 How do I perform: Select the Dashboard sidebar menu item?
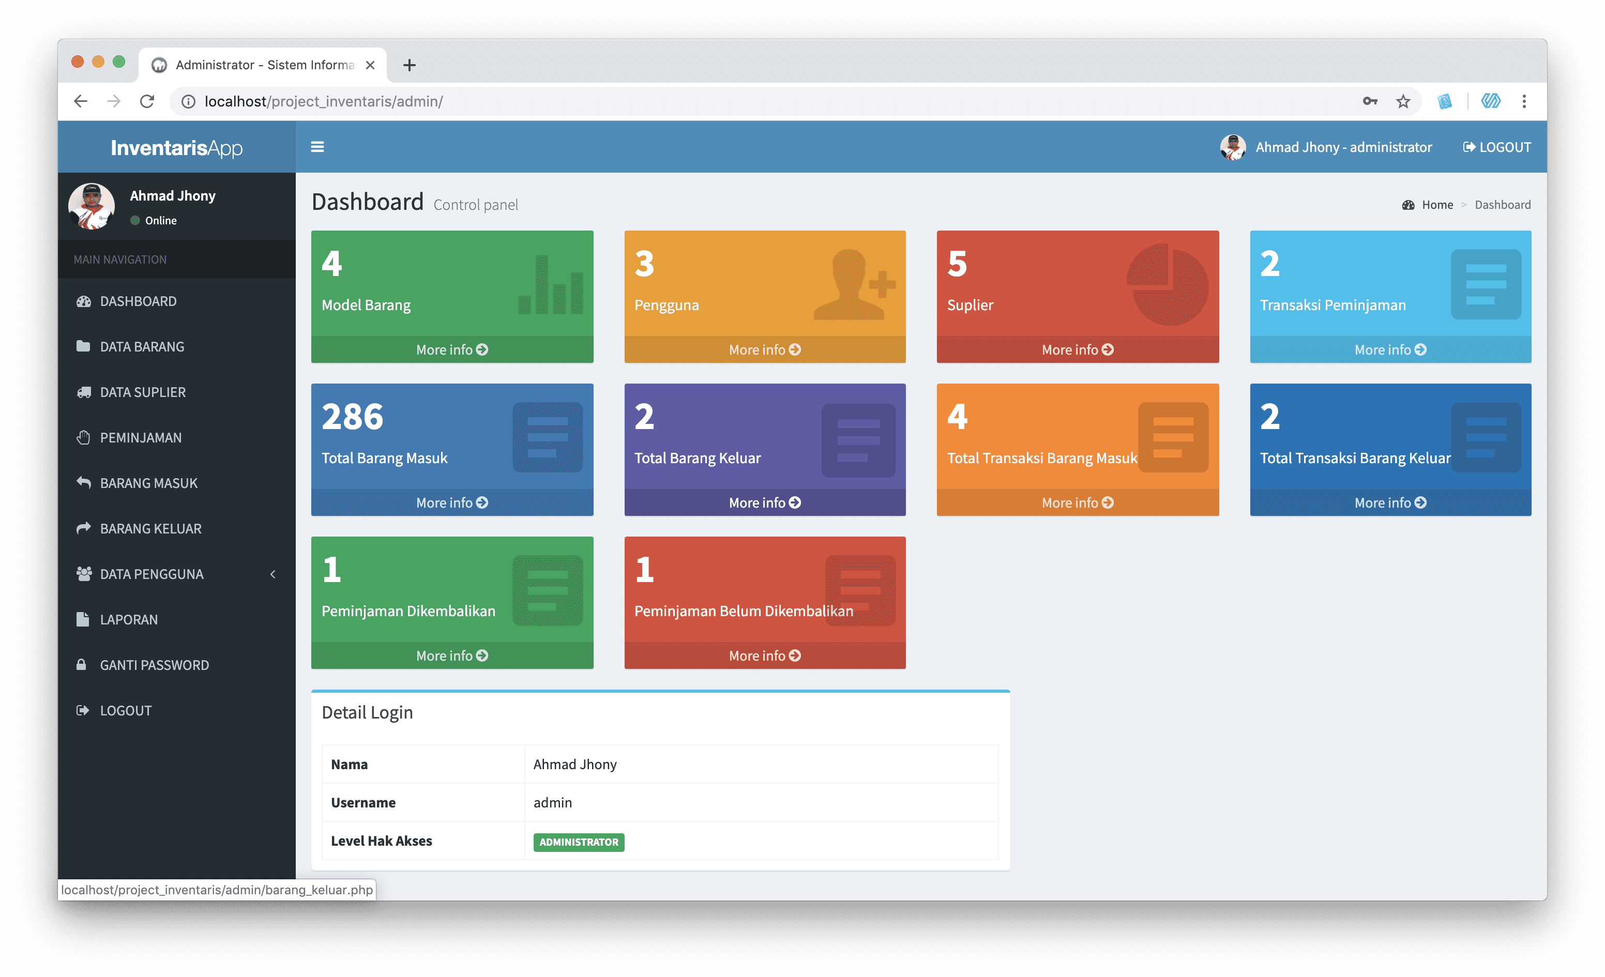(138, 301)
